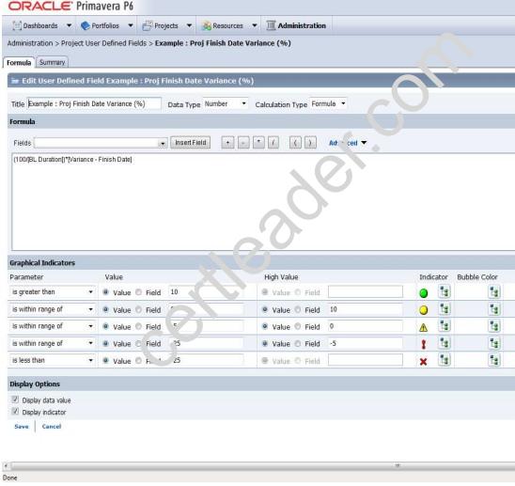Click the red X indicator icon
The height and width of the screenshot is (486, 515).
[424, 362]
